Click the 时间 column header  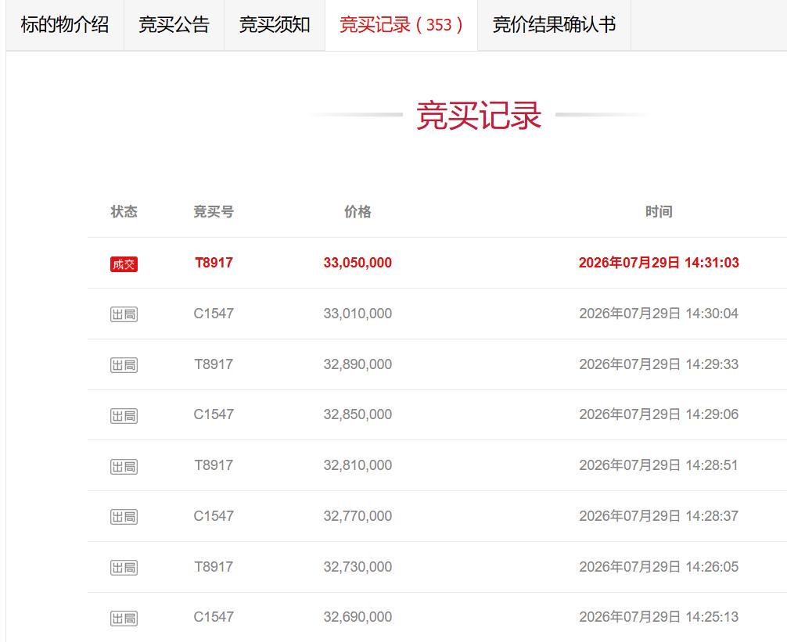point(659,212)
